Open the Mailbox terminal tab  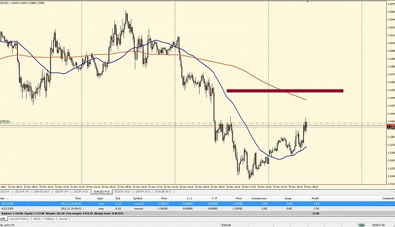[49, 219]
